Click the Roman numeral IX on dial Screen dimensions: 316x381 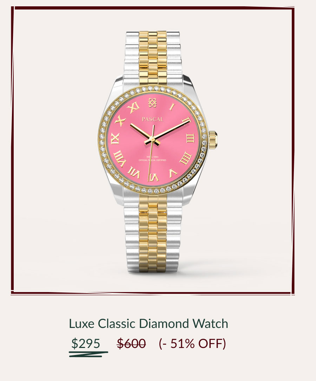(115, 138)
